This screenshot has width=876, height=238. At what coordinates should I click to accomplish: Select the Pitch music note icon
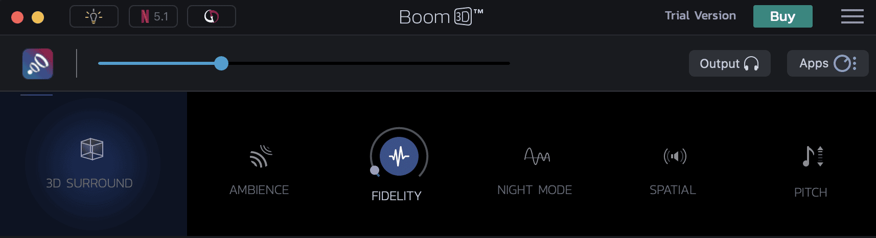[x=812, y=156]
